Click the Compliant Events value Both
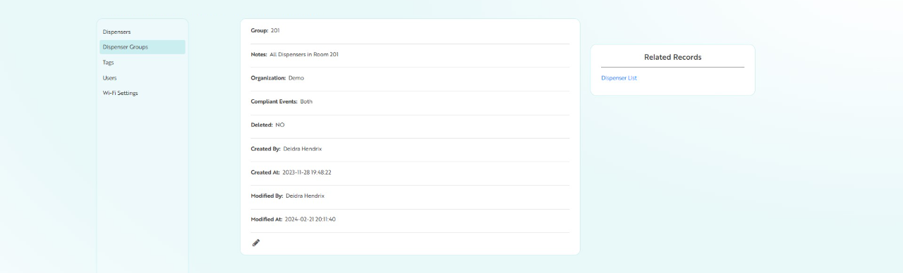The image size is (903, 273). tap(306, 101)
